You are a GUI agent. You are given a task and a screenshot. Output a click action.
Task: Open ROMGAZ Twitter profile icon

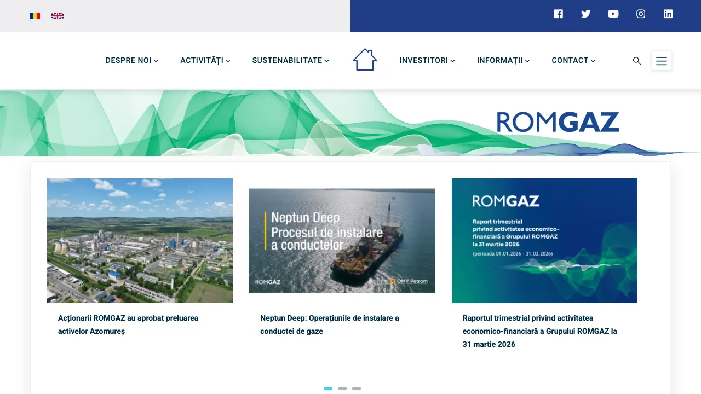click(586, 14)
